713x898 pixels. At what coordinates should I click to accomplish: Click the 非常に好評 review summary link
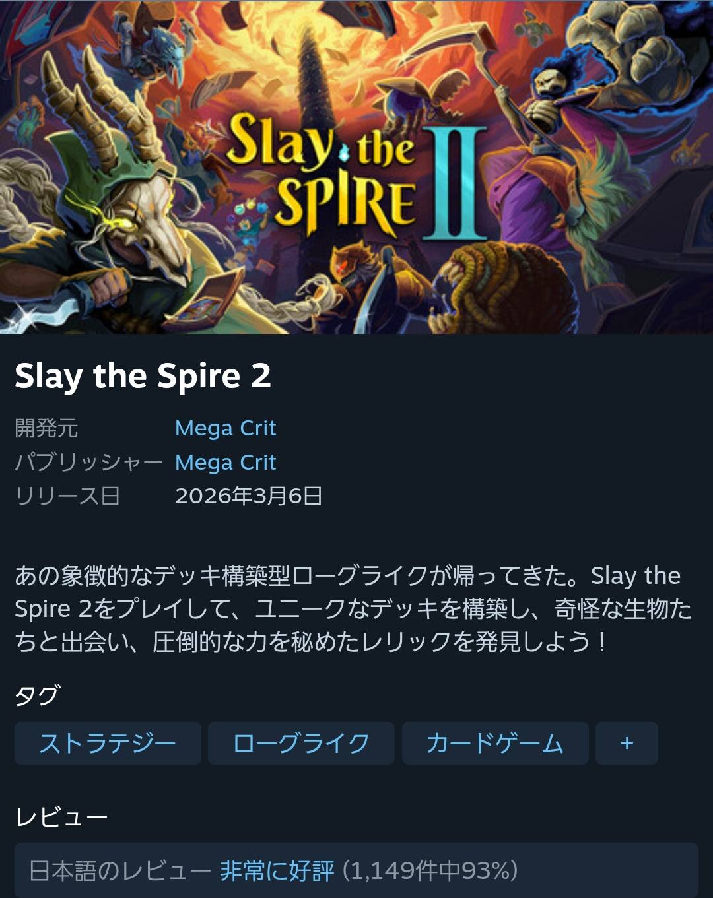pos(277,870)
